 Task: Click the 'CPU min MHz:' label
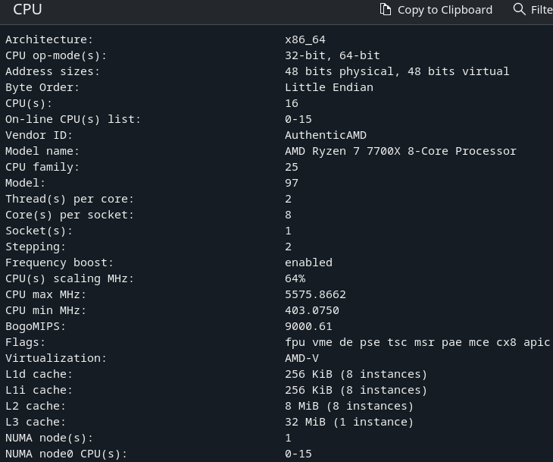tap(45, 310)
